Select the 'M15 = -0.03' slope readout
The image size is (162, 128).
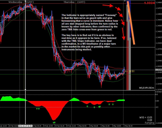click(146, 117)
